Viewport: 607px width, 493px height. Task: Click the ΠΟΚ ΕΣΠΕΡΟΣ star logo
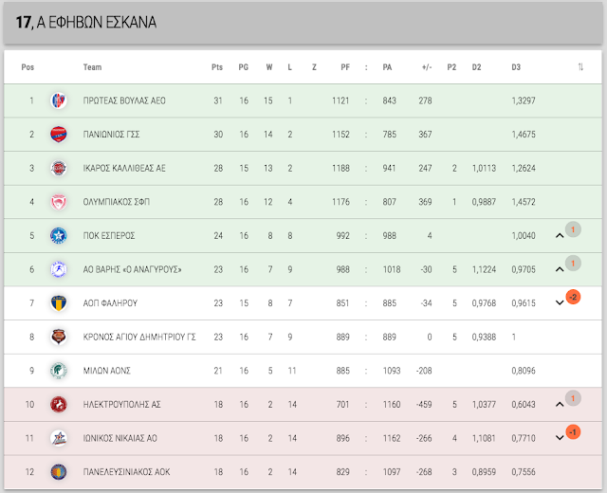click(59, 235)
